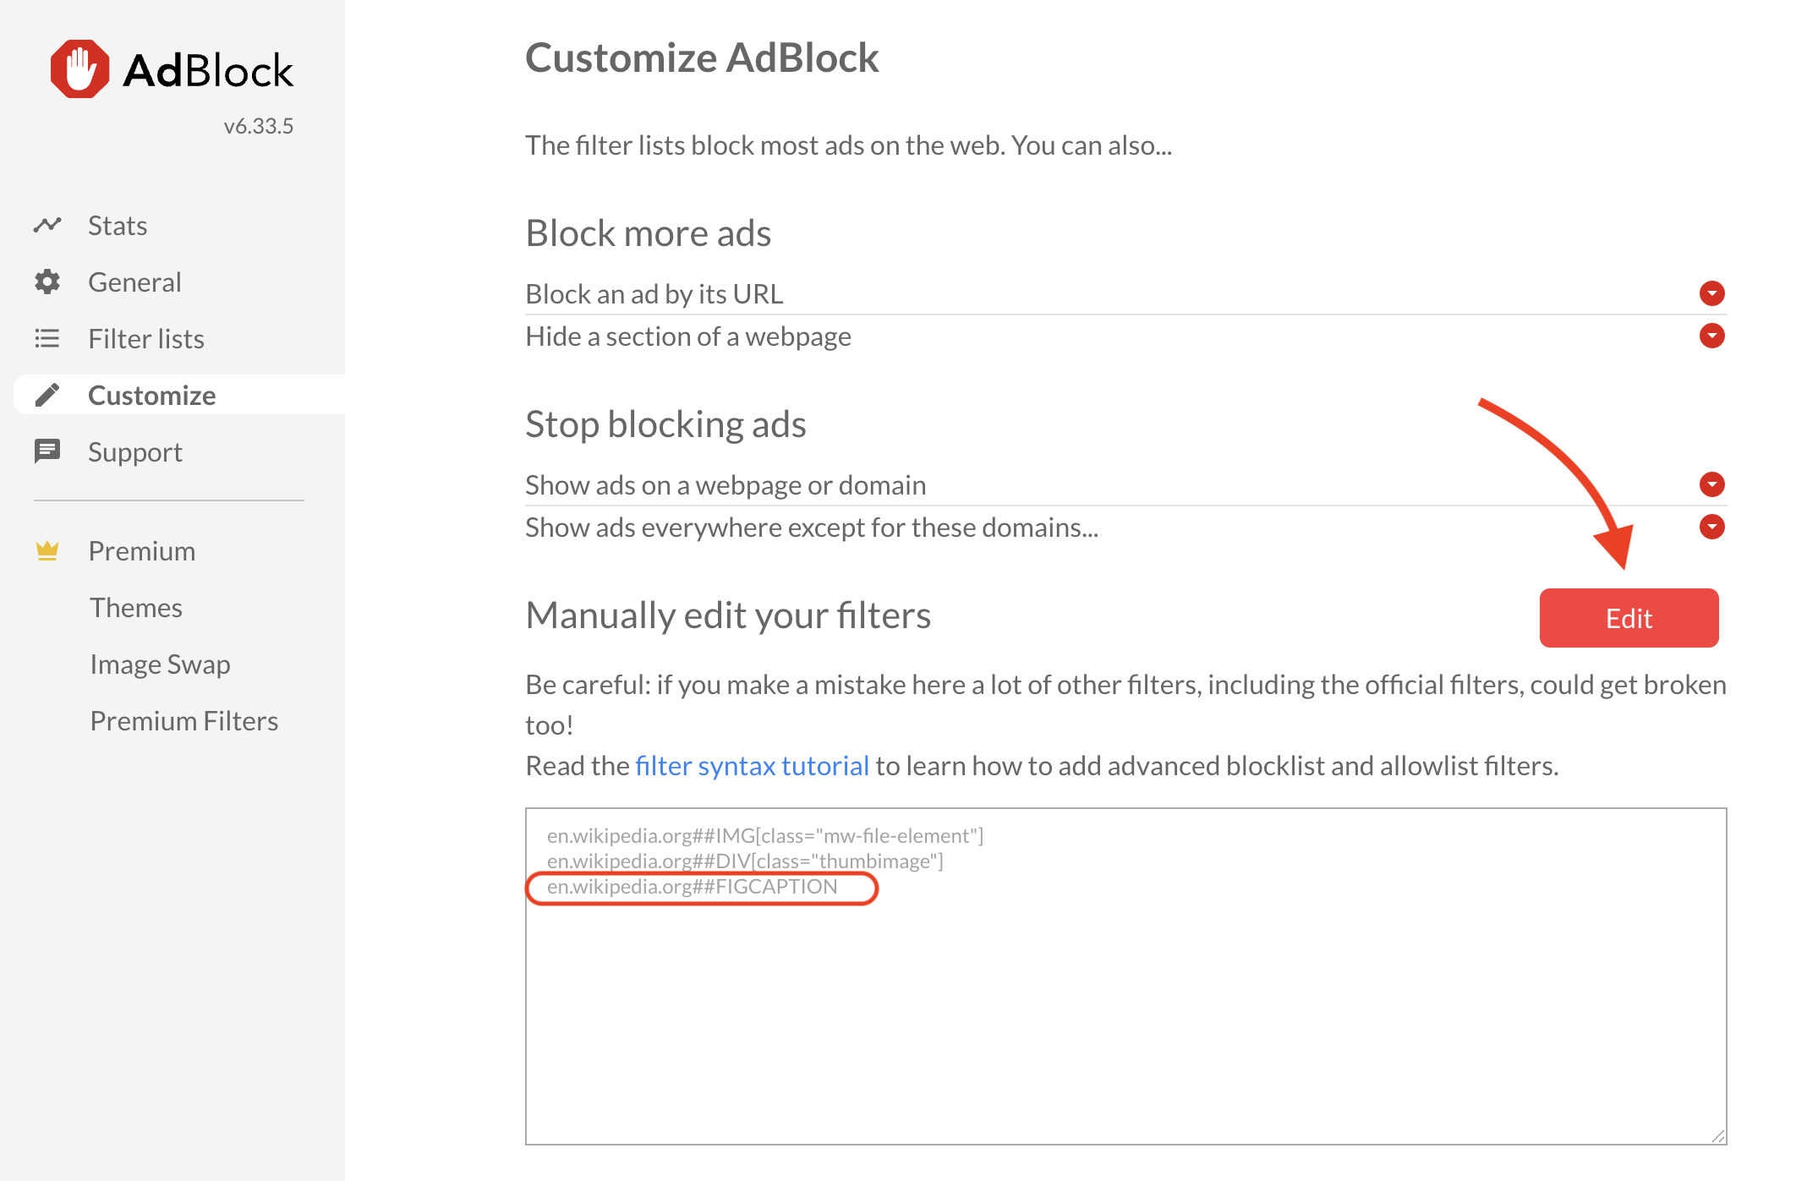Expand "Block an ad by its URL"
This screenshot has height=1181, width=1807.
(x=1711, y=293)
